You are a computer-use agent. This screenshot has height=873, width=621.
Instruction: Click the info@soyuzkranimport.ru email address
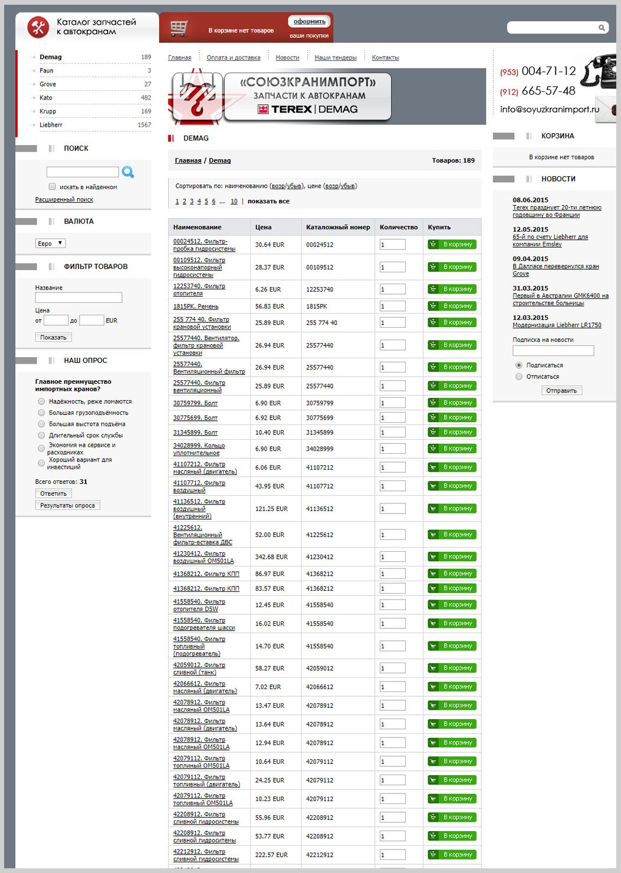click(550, 110)
